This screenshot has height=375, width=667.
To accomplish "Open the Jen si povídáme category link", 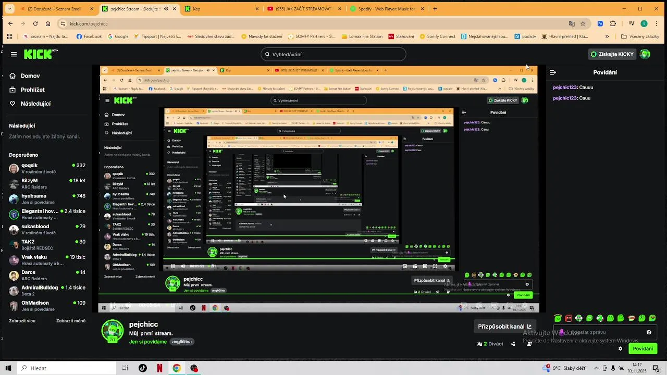I will [148, 342].
